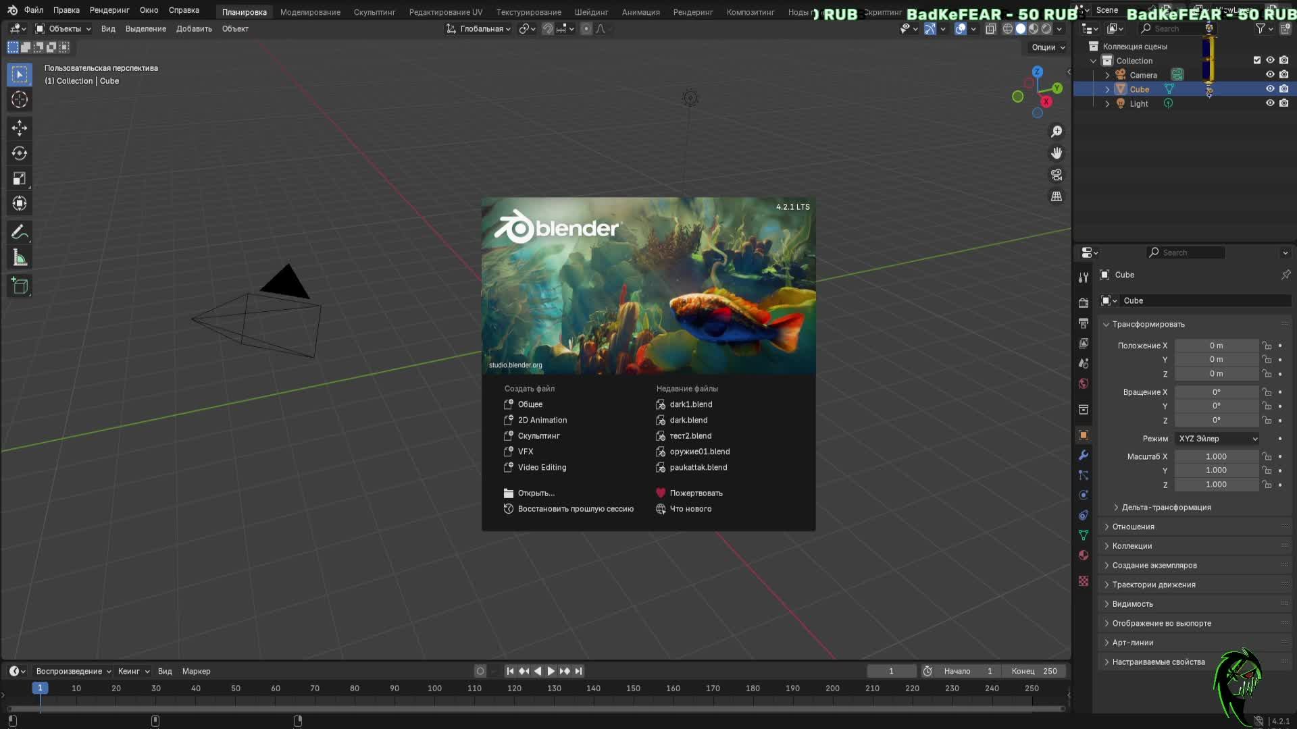Click the Положение X value field
Screen dimensions: 1297x729
click(1216, 346)
